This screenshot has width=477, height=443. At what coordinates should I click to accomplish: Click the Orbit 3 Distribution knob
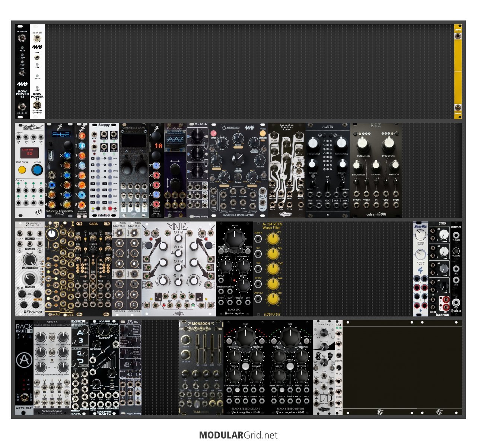click(63, 337)
